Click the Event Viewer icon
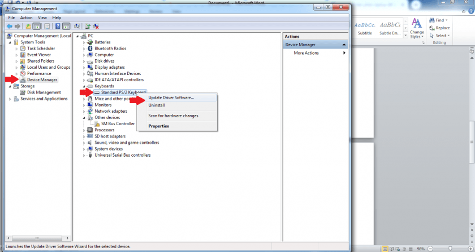The image size is (475, 252). click(23, 55)
